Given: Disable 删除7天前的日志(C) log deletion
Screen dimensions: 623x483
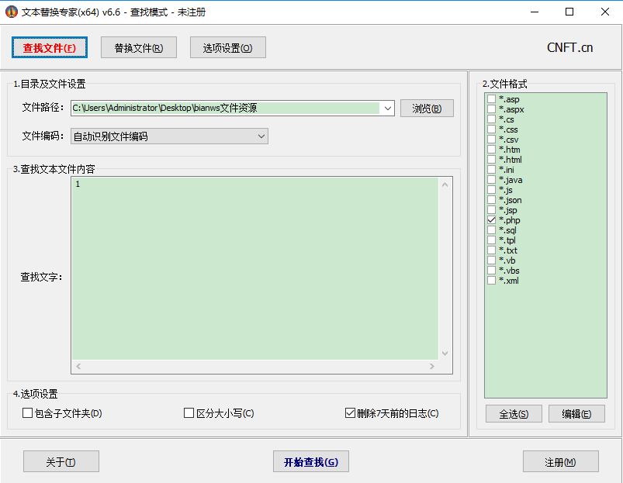Looking at the screenshot, I should 350,413.
